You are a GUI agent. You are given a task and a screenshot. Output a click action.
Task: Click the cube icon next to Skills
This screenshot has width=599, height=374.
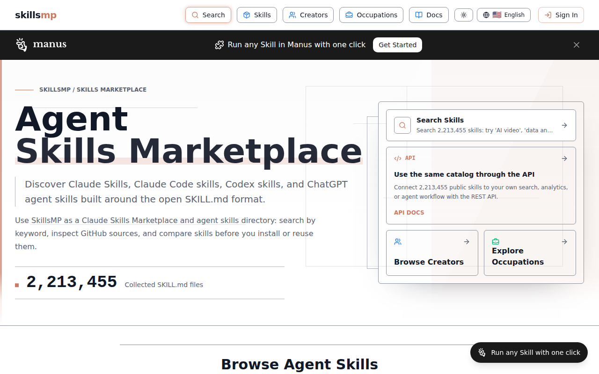point(247,15)
